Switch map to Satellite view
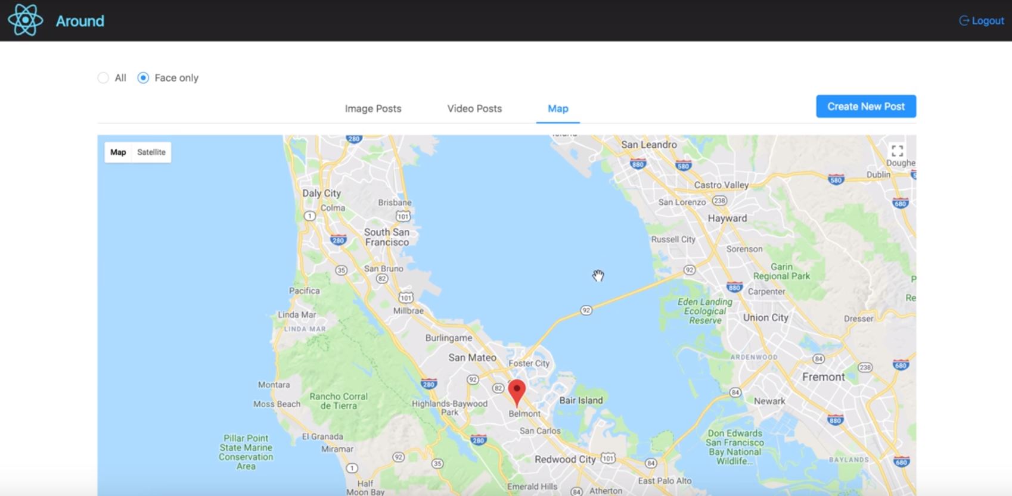1012x496 pixels. coord(151,152)
